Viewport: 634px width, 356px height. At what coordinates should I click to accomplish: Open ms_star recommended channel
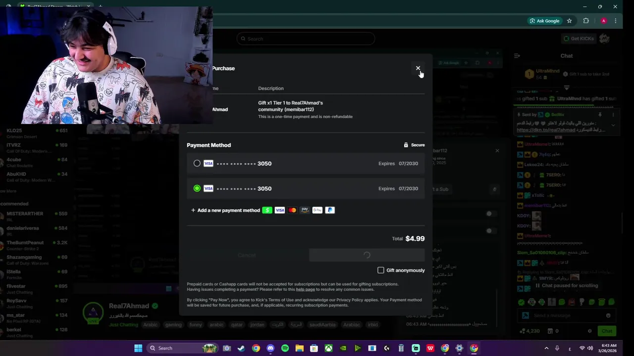click(x=35, y=317)
